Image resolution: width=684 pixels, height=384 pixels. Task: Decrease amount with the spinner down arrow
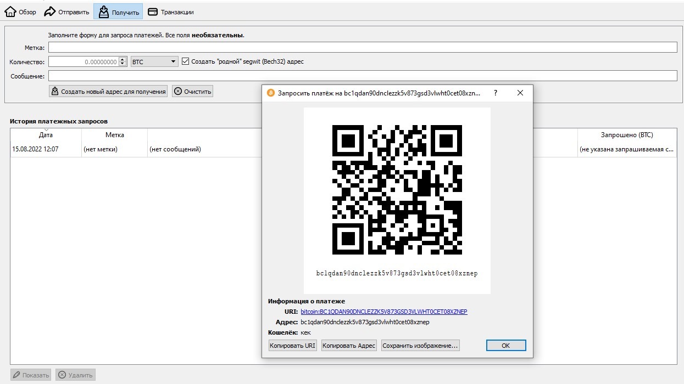click(x=123, y=65)
